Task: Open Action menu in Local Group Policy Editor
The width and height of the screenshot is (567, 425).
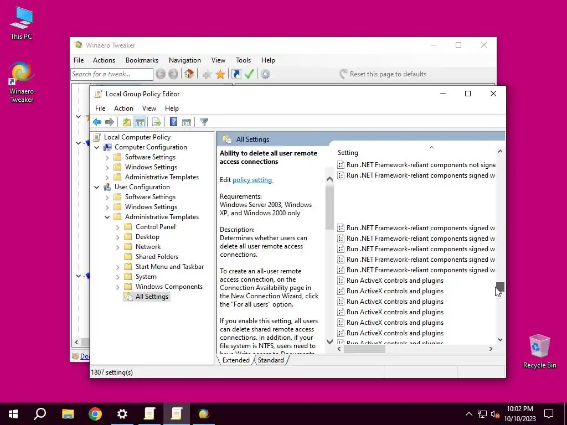Action: [123, 108]
